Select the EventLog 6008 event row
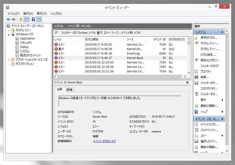The height and width of the screenshot is (165, 235). [120, 54]
